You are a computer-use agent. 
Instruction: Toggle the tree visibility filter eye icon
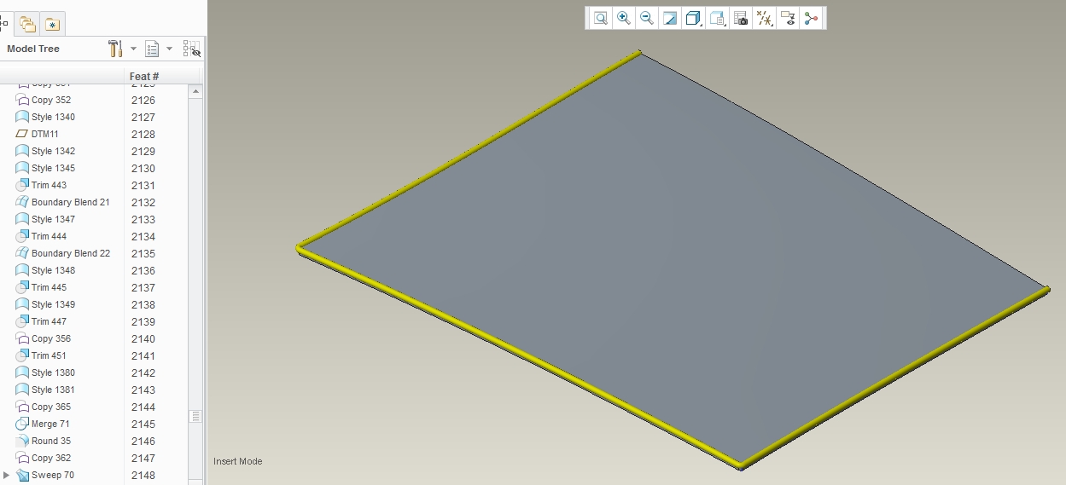pyautogui.click(x=192, y=49)
